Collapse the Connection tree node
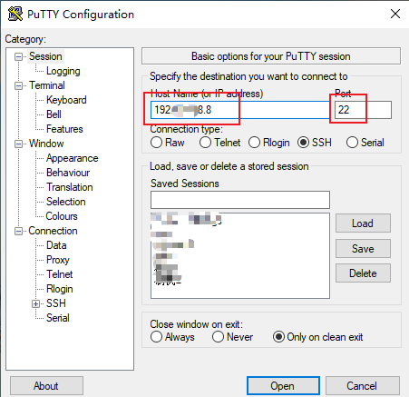The image size is (409, 397). [x=18, y=232]
